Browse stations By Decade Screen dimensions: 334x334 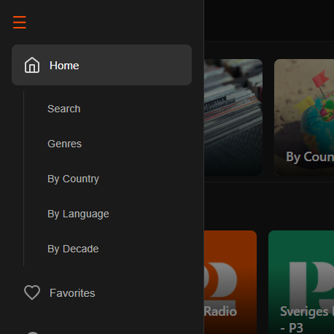(x=73, y=249)
